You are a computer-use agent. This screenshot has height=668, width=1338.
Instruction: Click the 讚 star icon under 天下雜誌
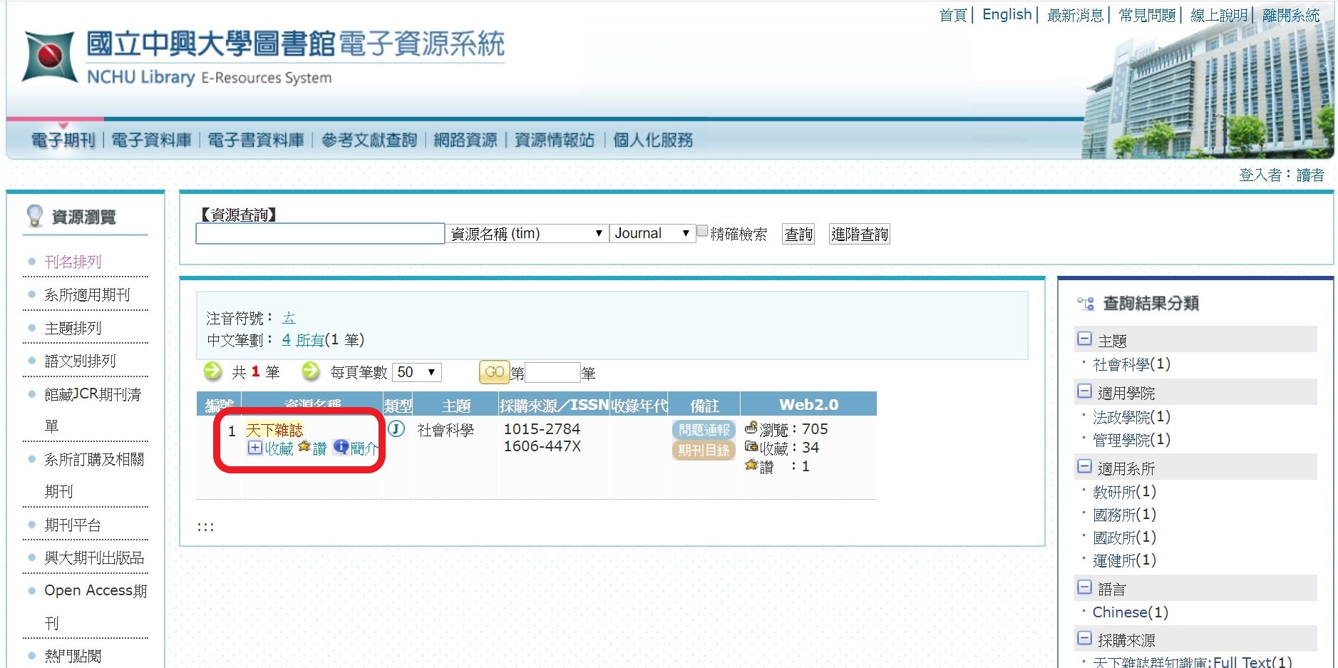tap(304, 447)
